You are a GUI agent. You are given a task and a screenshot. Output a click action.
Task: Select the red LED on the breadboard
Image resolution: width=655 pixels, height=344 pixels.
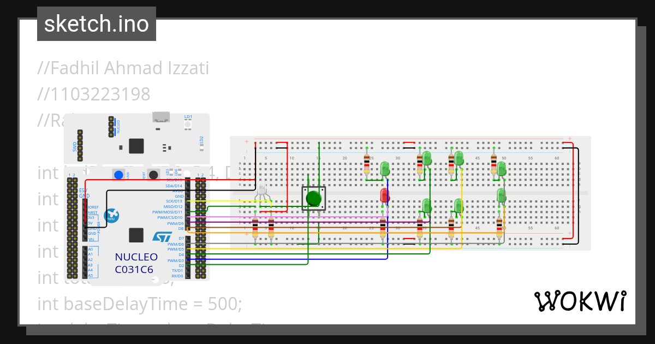click(384, 195)
